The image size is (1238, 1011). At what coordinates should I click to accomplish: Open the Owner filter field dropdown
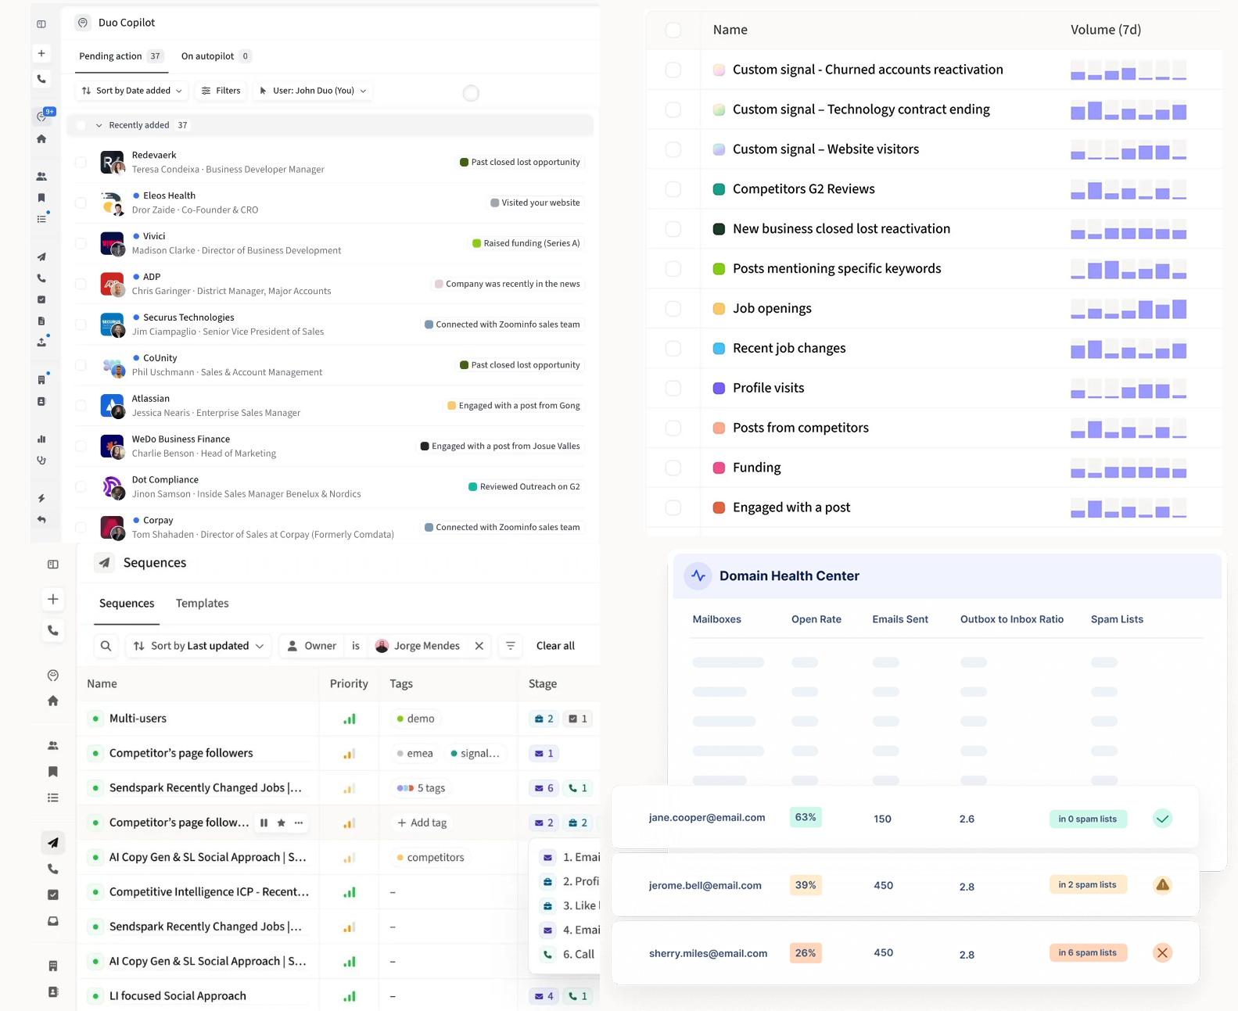click(312, 646)
